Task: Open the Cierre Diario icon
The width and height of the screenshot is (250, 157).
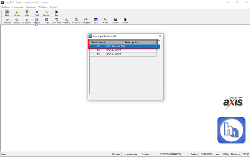Action: click(56, 21)
